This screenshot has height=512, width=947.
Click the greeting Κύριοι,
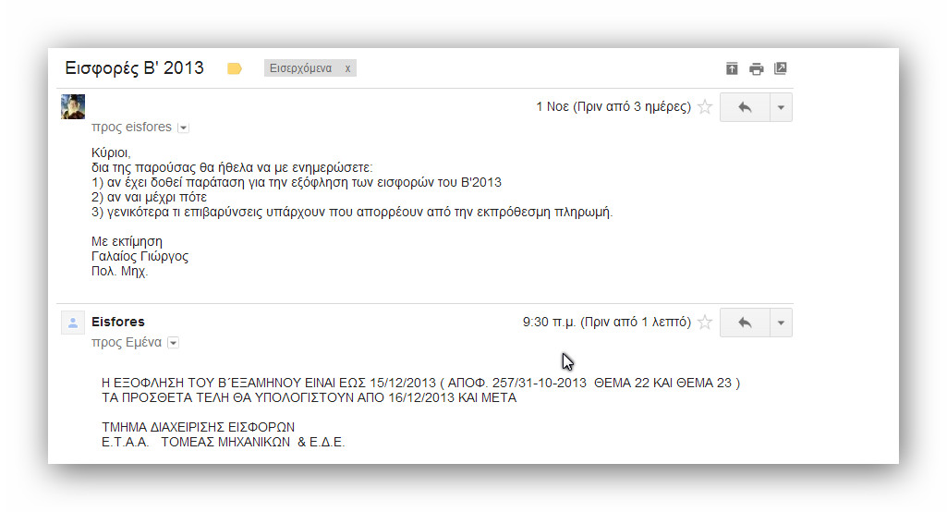point(111,152)
